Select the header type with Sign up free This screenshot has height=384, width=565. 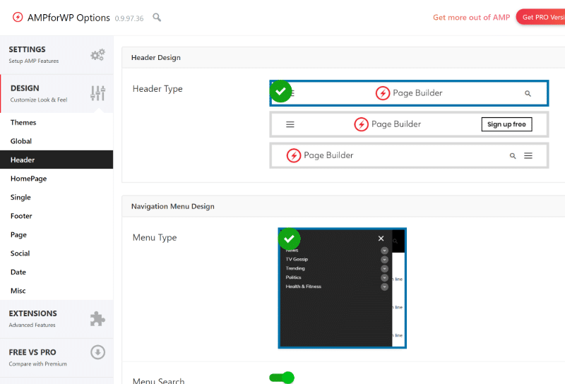coord(409,124)
